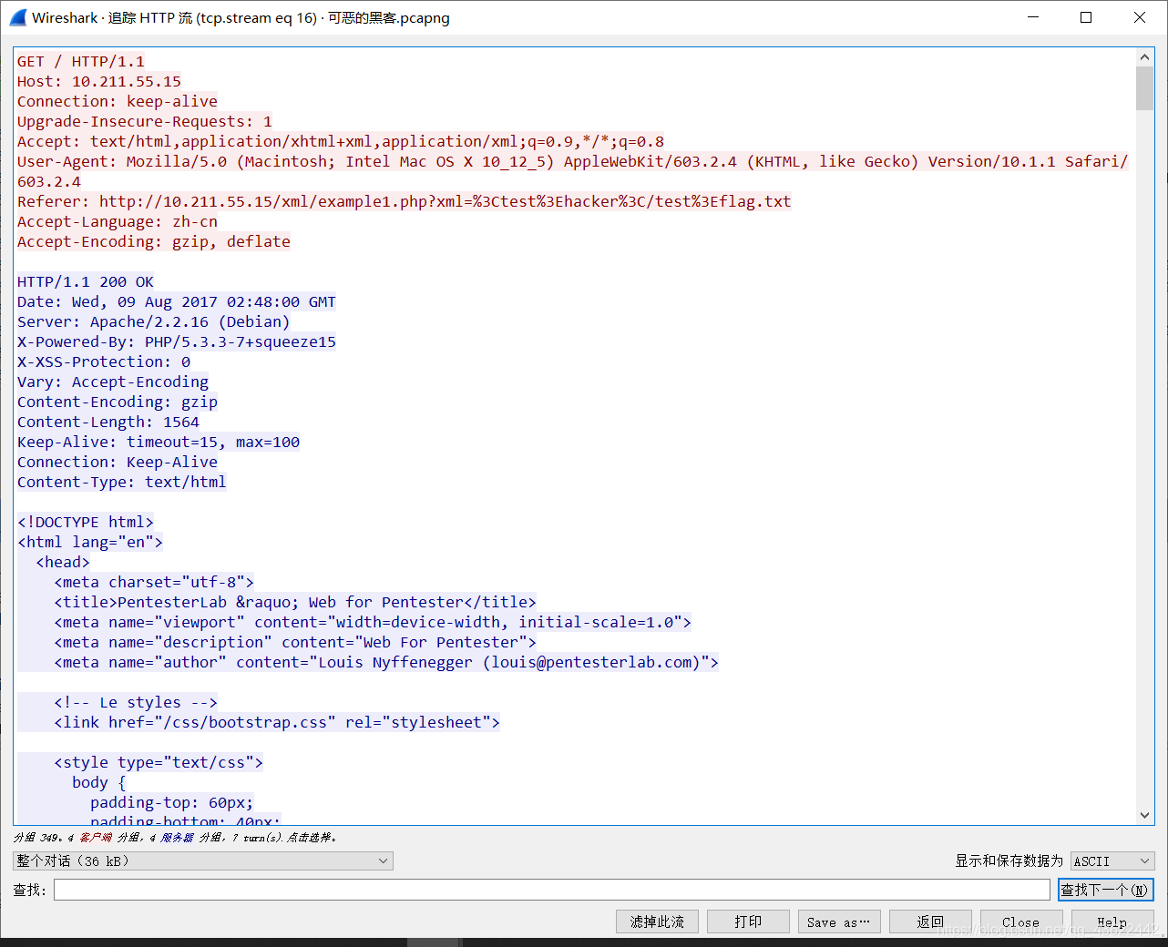Viewport: 1168px width, 947px height.
Task: Click the packet count status text line
Action: [175, 837]
